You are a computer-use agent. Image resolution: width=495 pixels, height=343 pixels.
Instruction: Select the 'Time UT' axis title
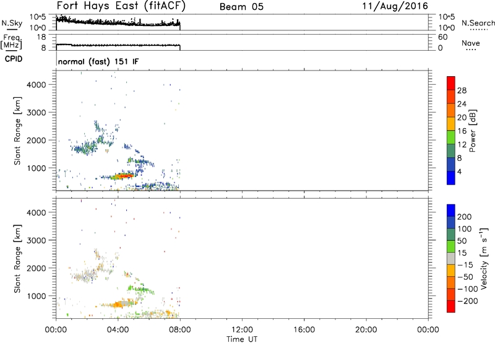(242, 339)
